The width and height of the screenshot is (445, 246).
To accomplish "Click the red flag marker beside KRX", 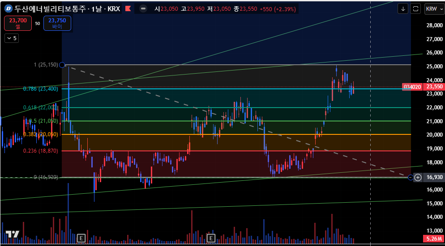I will (128, 9).
